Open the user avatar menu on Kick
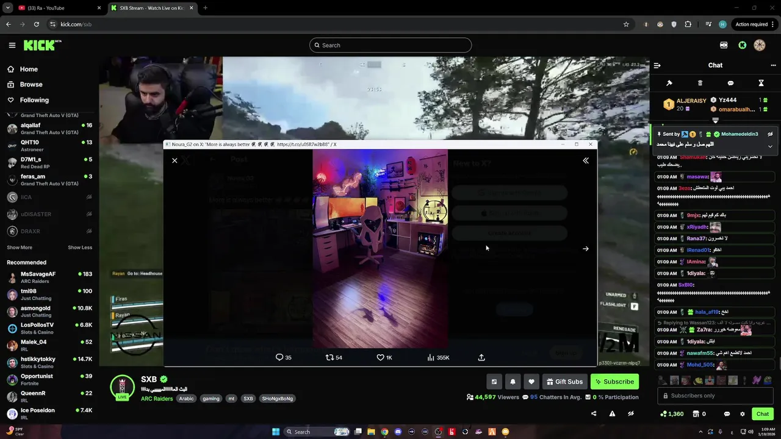Screen dimensions: 781x439 (760, 45)
